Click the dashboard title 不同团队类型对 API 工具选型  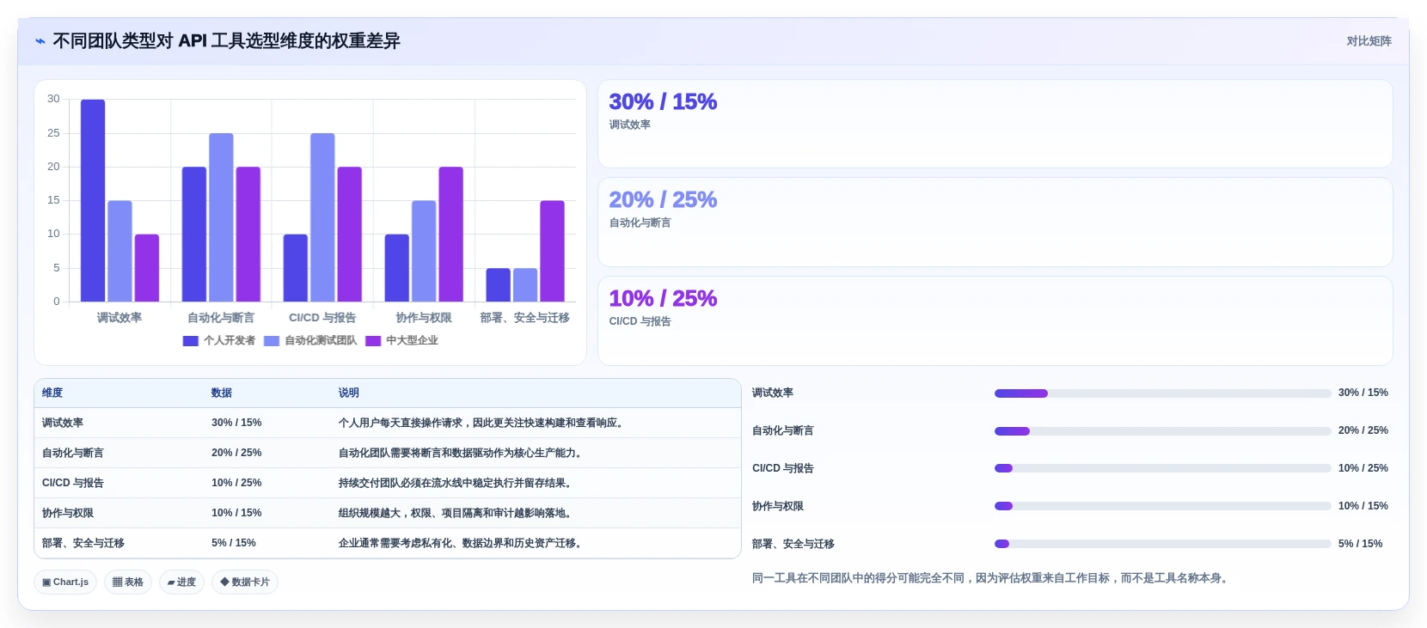(226, 41)
